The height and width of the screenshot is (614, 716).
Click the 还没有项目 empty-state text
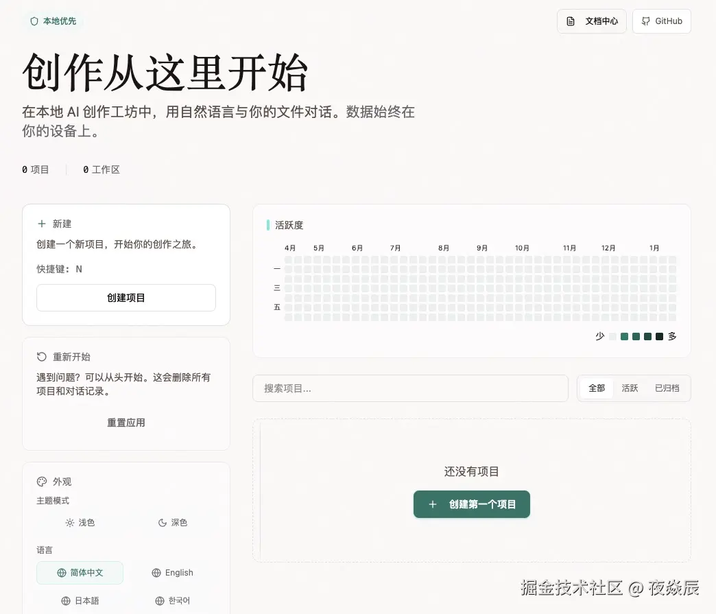click(472, 471)
